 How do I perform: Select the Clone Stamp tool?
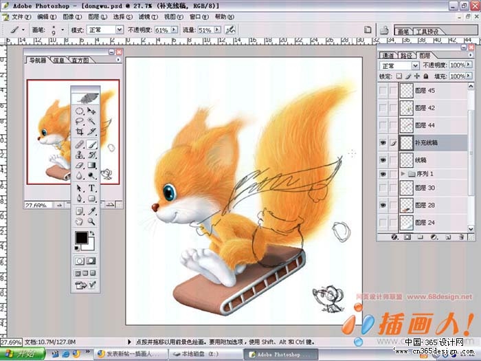(x=80, y=155)
